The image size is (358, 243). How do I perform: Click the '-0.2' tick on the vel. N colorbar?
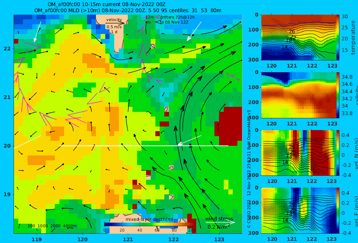point(346,165)
